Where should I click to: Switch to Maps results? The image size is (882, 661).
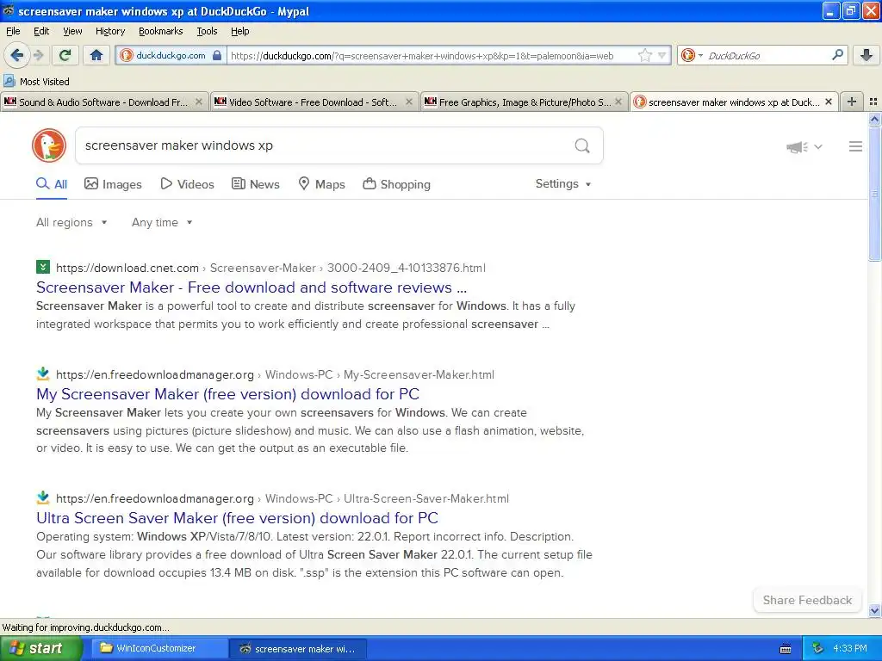pos(321,184)
